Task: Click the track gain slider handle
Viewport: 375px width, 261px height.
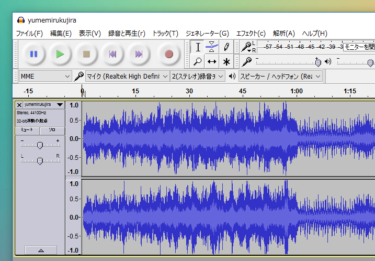Action: (x=40, y=145)
